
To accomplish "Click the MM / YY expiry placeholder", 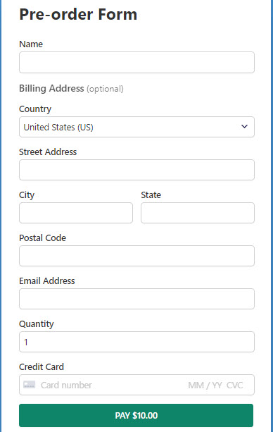I will [205, 385].
